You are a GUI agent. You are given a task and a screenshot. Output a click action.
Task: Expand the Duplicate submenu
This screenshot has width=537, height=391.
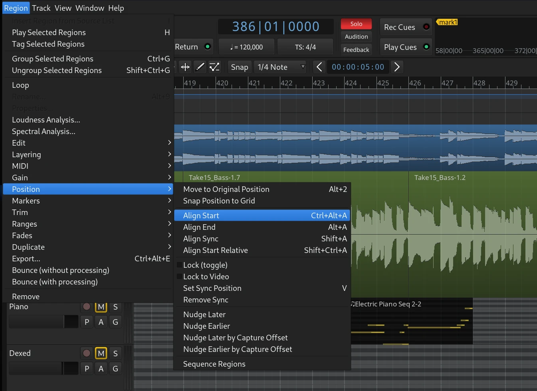coord(88,247)
